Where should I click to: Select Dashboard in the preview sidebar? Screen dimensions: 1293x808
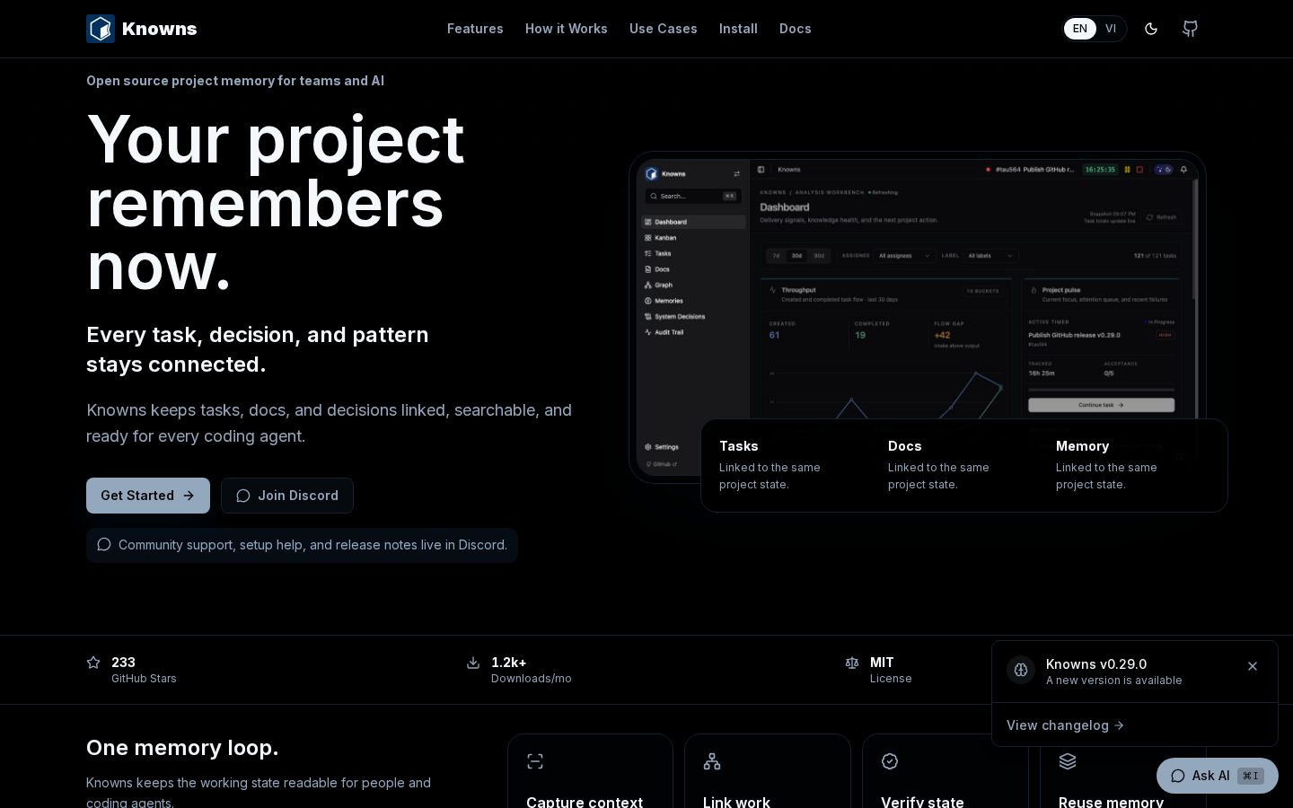pyautogui.click(x=693, y=222)
